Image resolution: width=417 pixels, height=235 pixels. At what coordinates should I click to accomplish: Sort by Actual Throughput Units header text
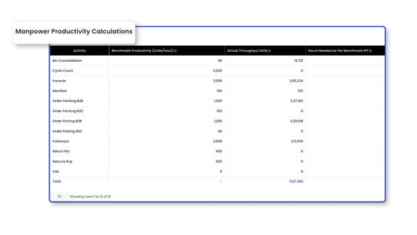coord(247,51)
